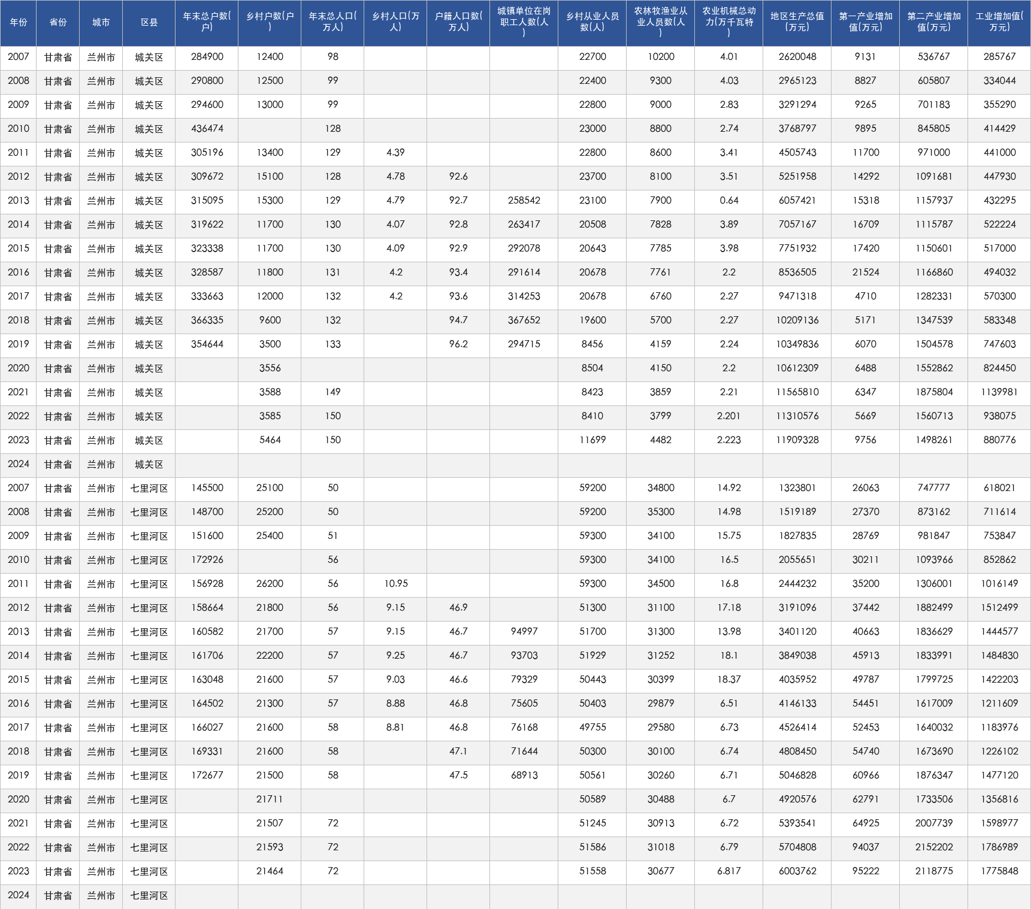The height and width of the screenshot is (909, 1031).
Task: Select the 第一产业增加值 cell showing 94037
Action: click(x=865, y=848)
